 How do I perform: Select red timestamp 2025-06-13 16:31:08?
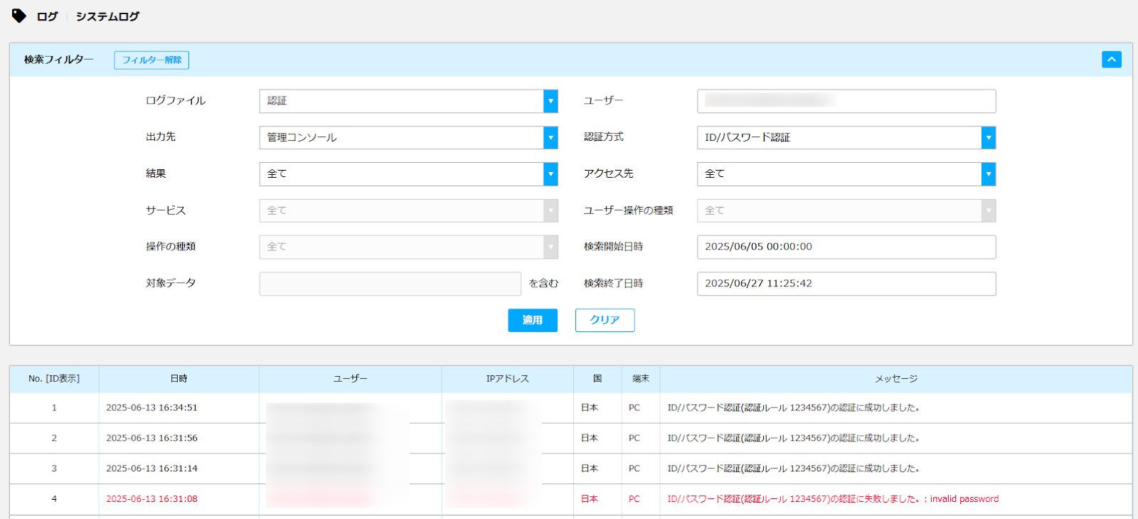[x=151, y=499]
